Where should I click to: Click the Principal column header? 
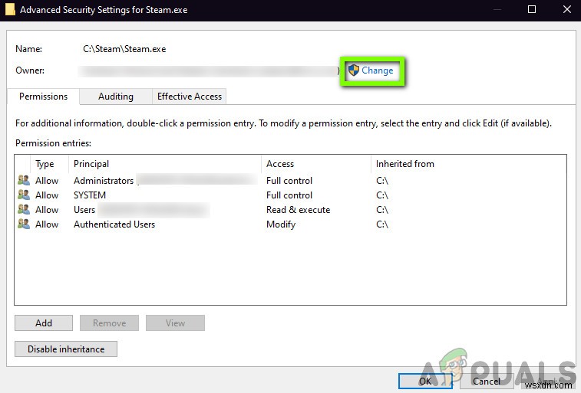pos(165,164)
